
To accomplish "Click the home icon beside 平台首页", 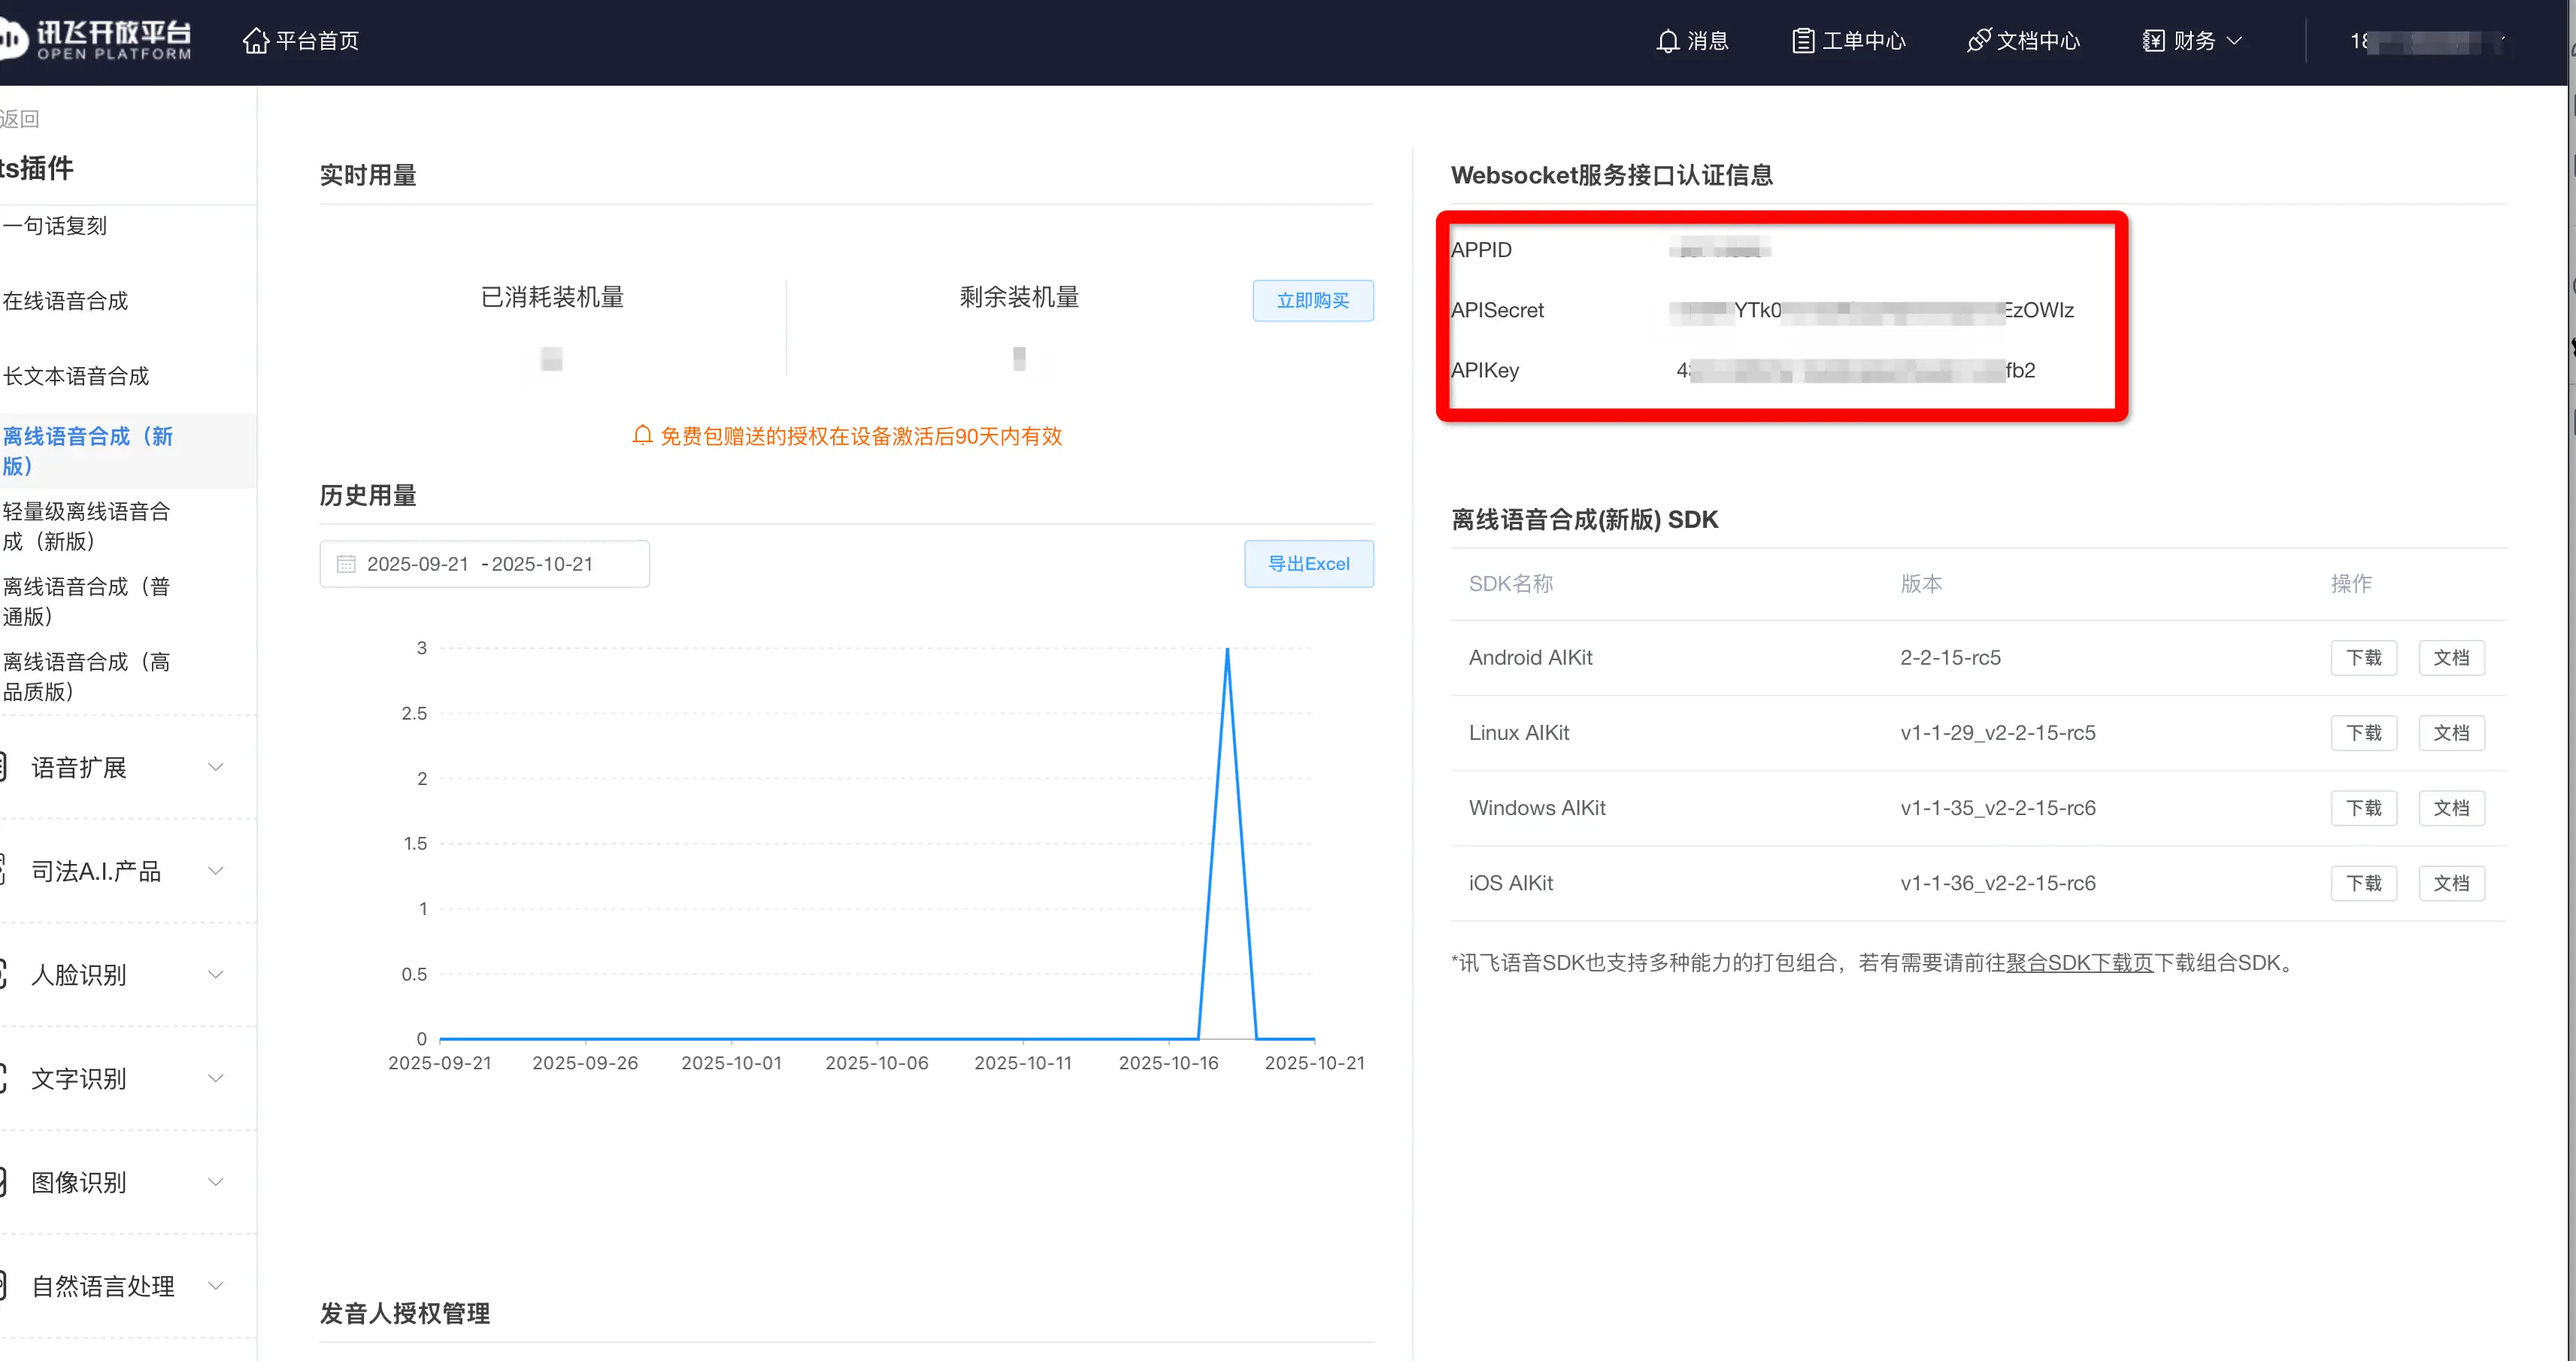I will coord(256,41).
